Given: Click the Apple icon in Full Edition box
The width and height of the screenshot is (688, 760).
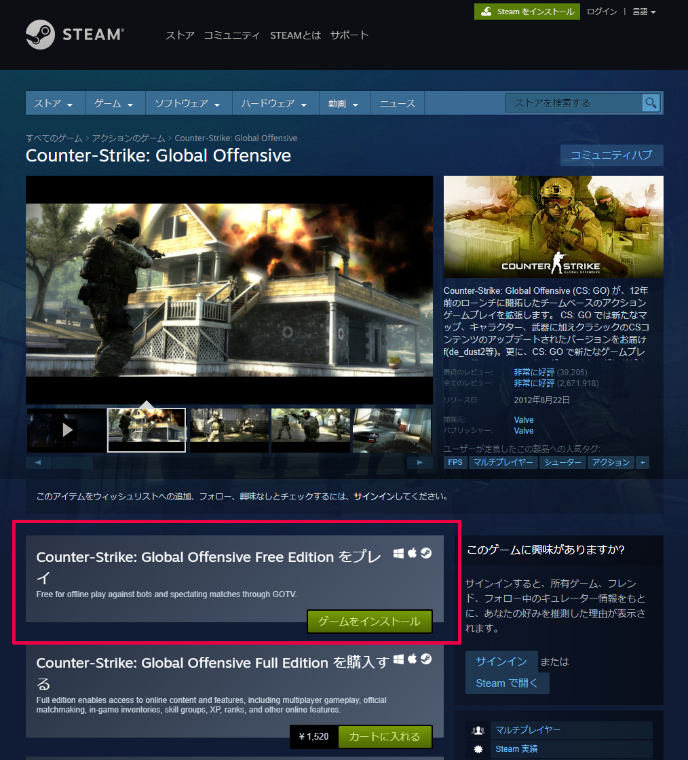Looking at the screenshot, I should [x=413, y=659].
